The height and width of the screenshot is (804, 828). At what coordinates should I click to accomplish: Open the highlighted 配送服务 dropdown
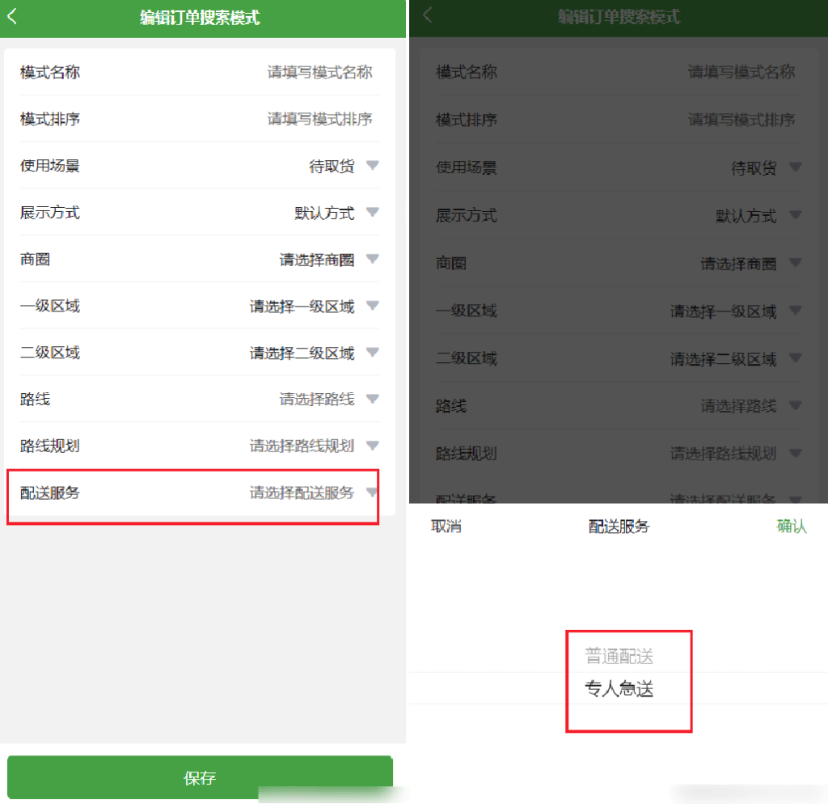pyautogui.click(x=372, y=493)
